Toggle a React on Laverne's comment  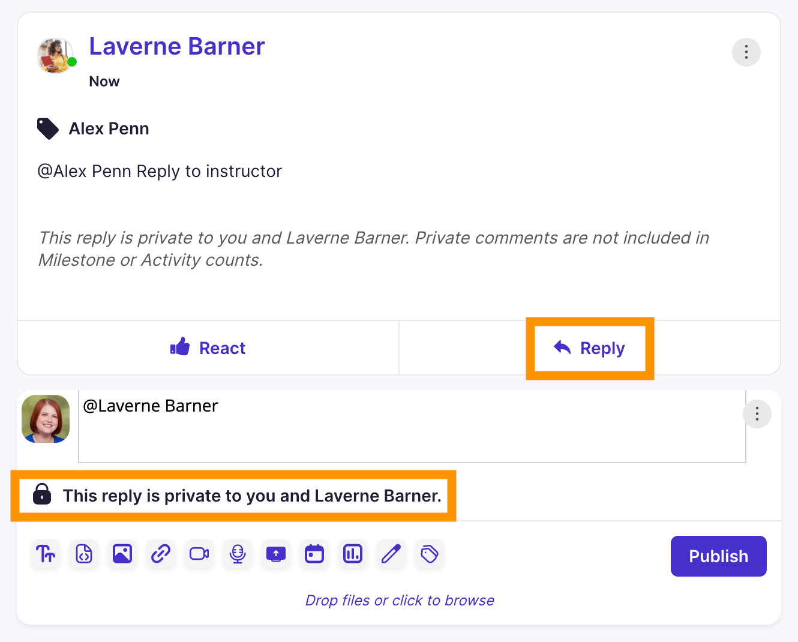click(x=208, y=347)
